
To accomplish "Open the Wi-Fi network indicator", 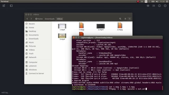I will [x=142, y=2].
